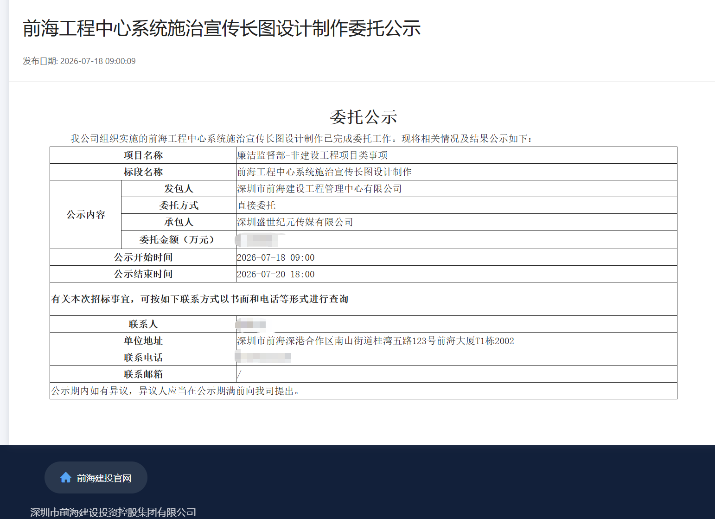This screenshot has width=715, height=519.
Task: Select the start time 2026-07-18 09:00
Action: click(276, 257)
